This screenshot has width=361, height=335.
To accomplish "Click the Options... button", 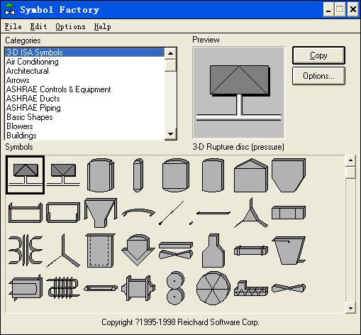I will (x=318, y=76).
